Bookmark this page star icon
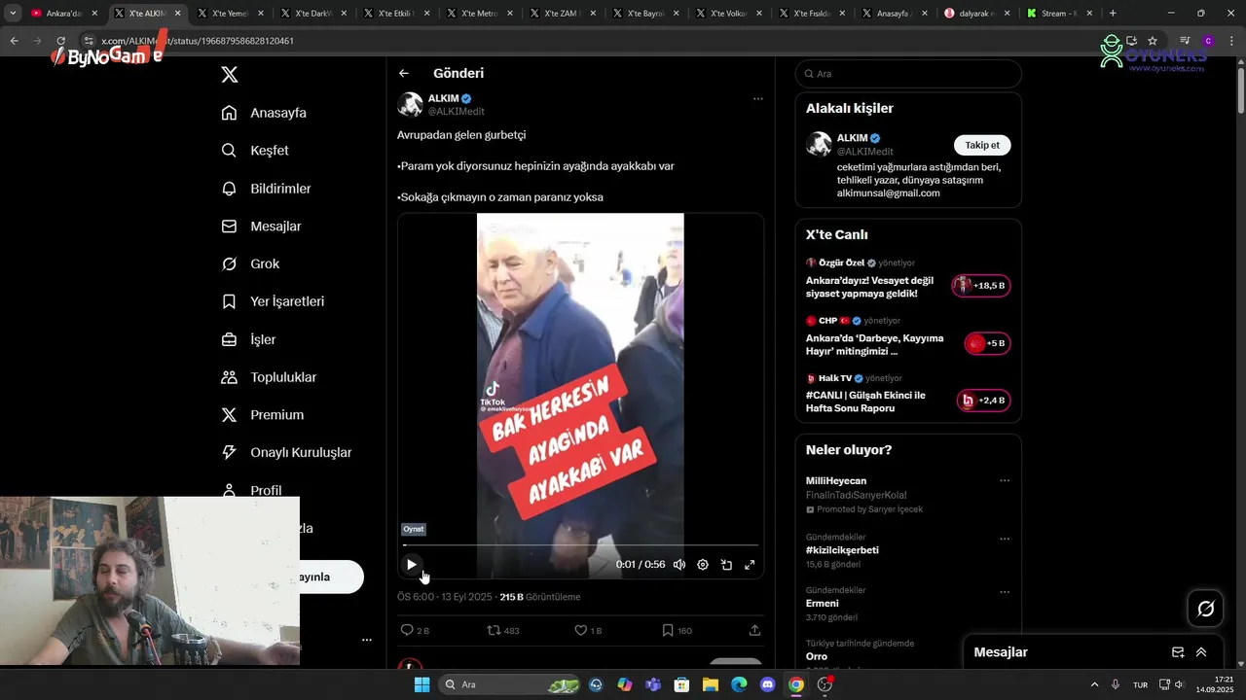 pos(1153,41)
